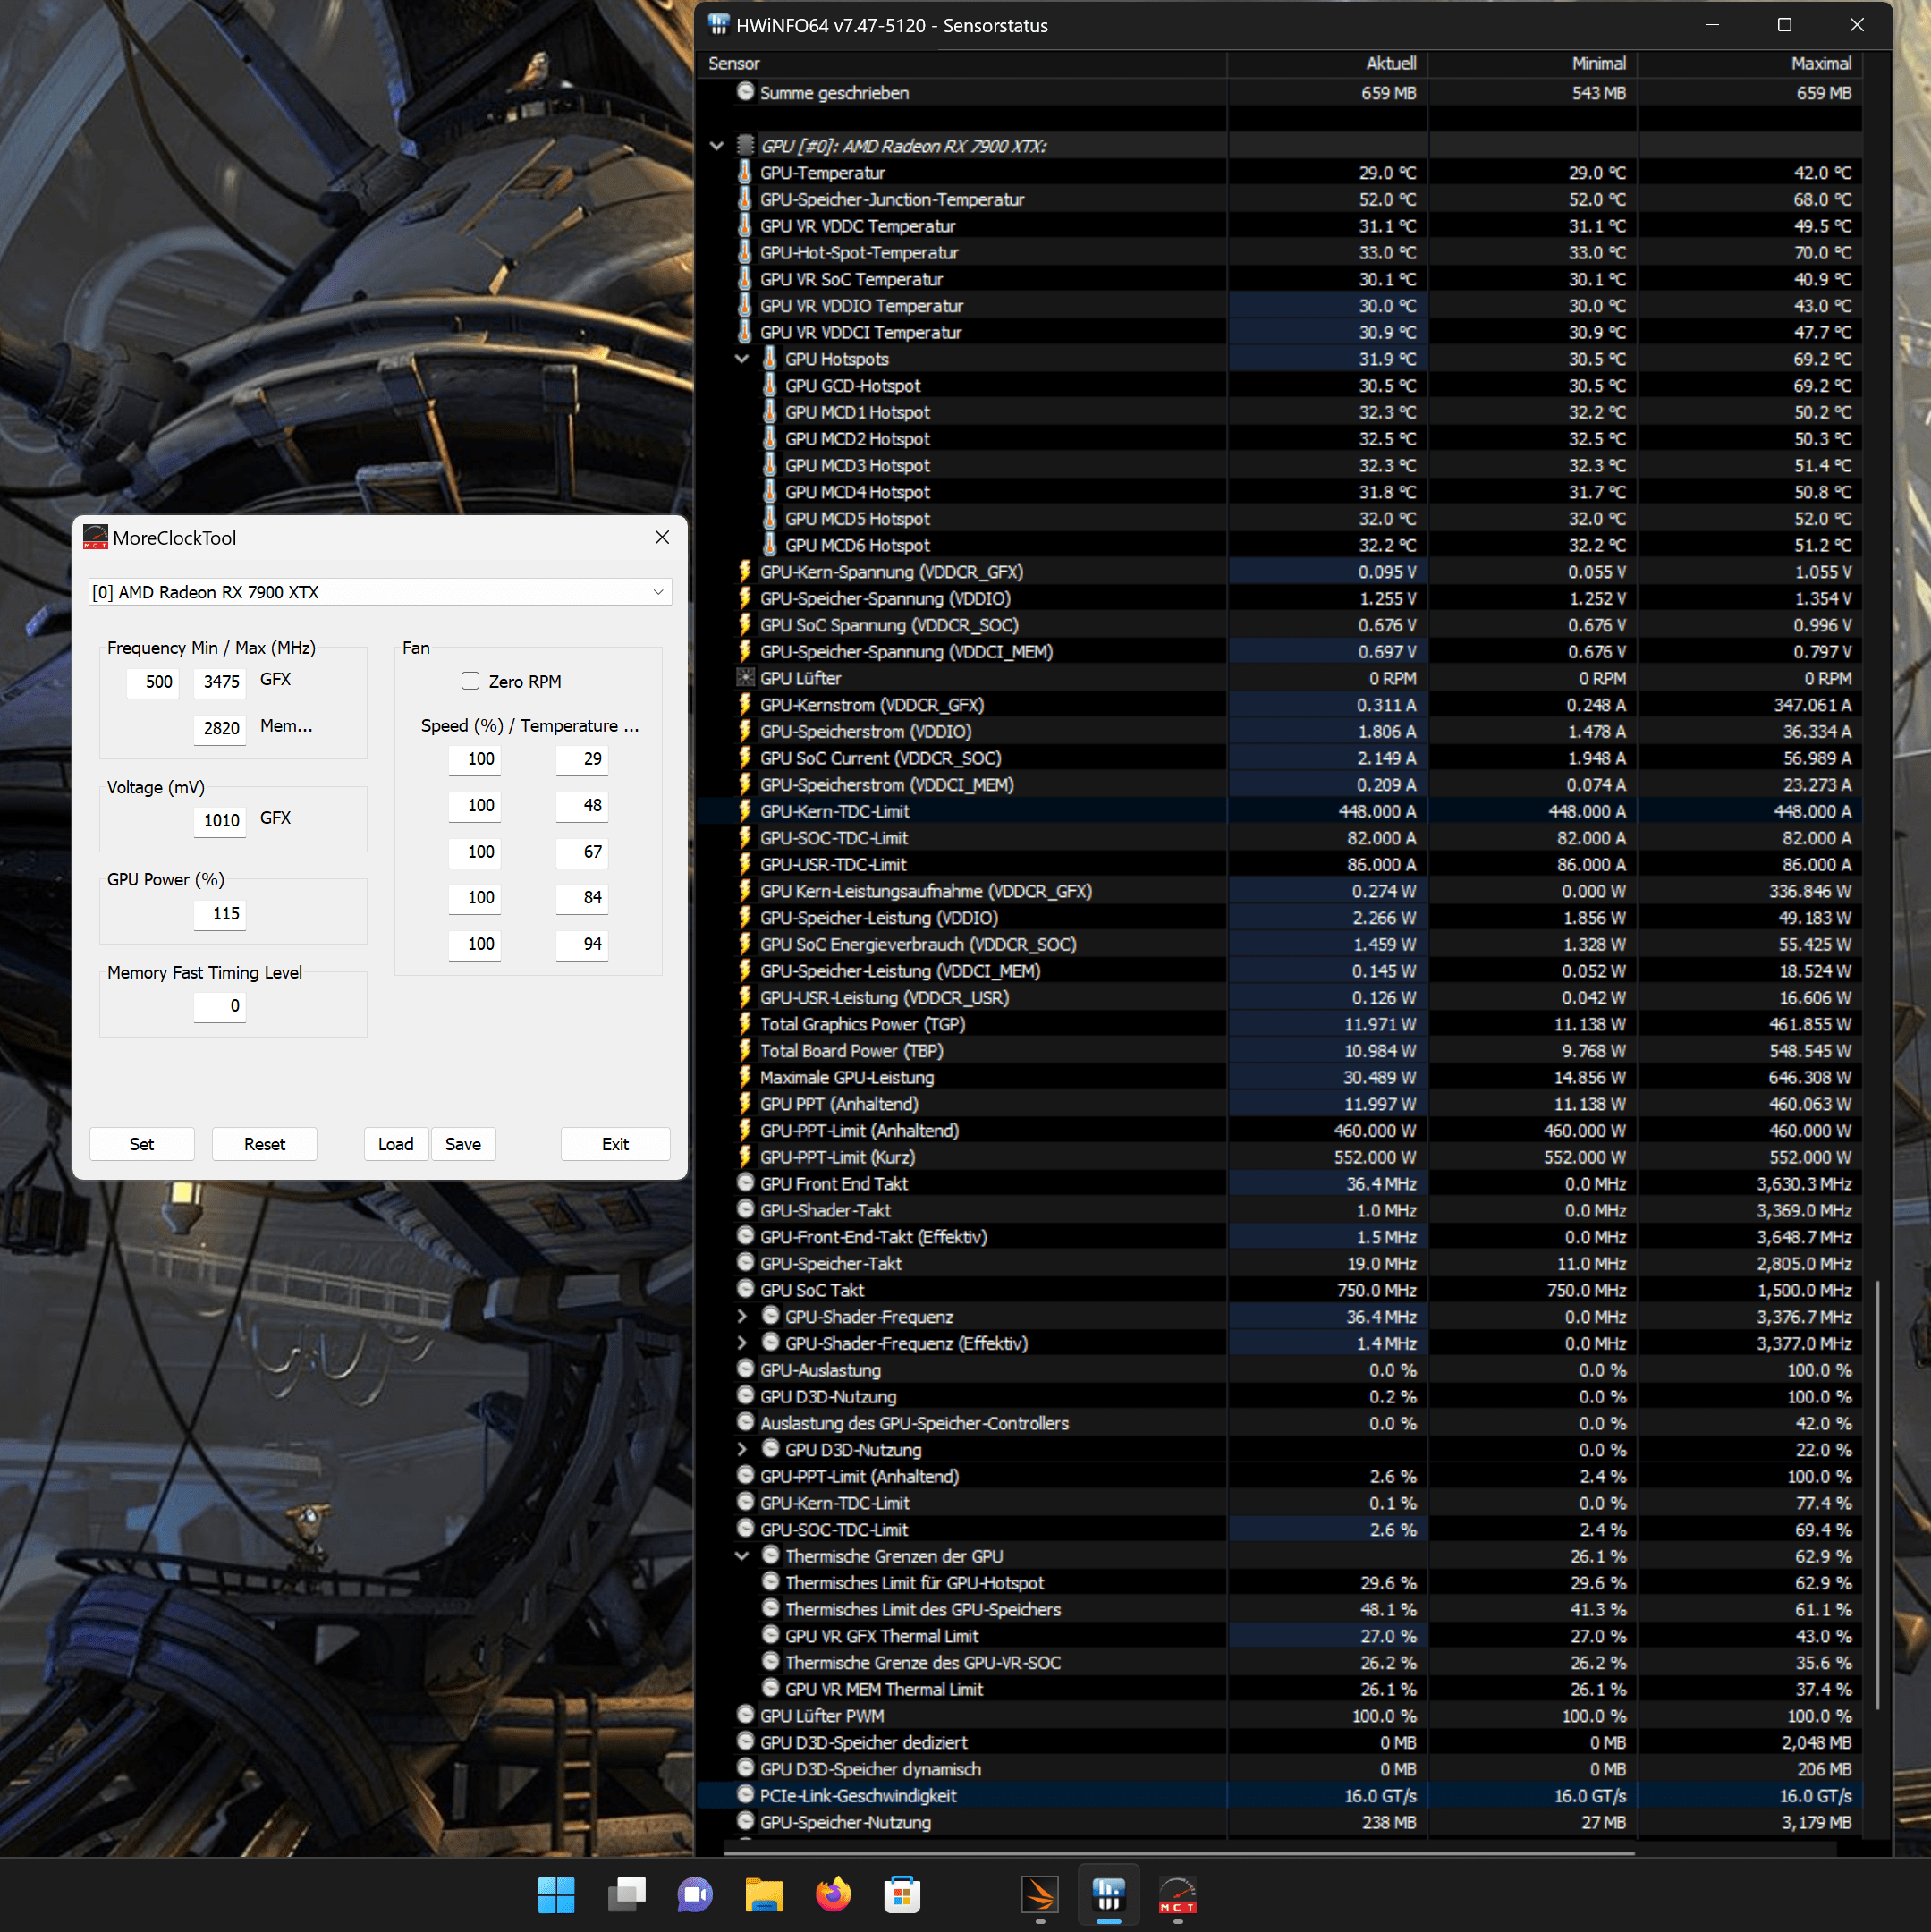Enable the Zero RPM checkbox
Image resolution: width=1931 pixels, height=1932 pixels.
(470, 681)
